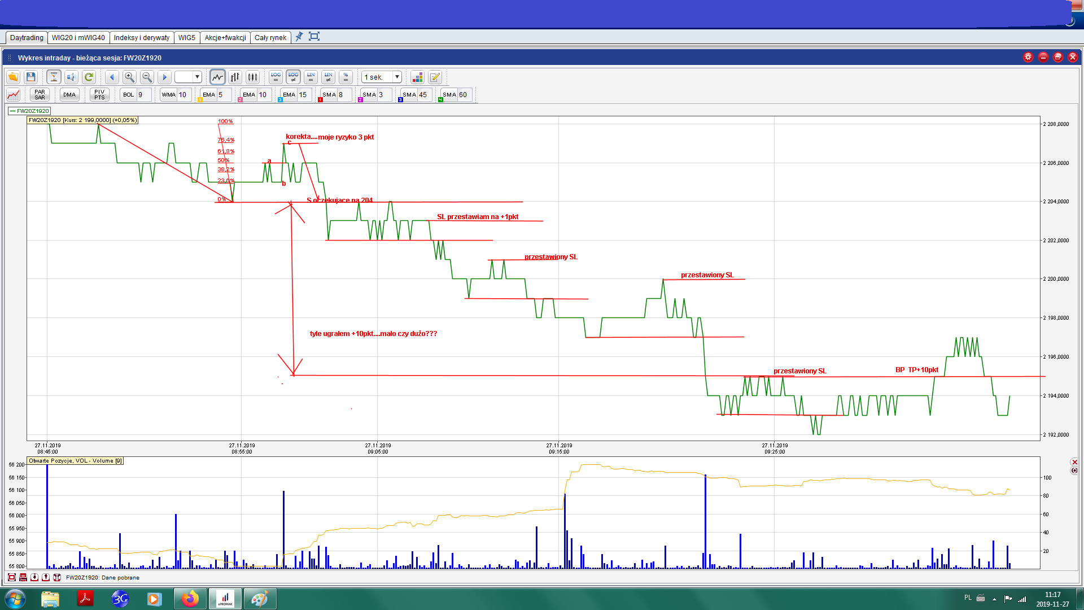Click the PIV PTS button
1084x610 pixels.
coord(99,94)
